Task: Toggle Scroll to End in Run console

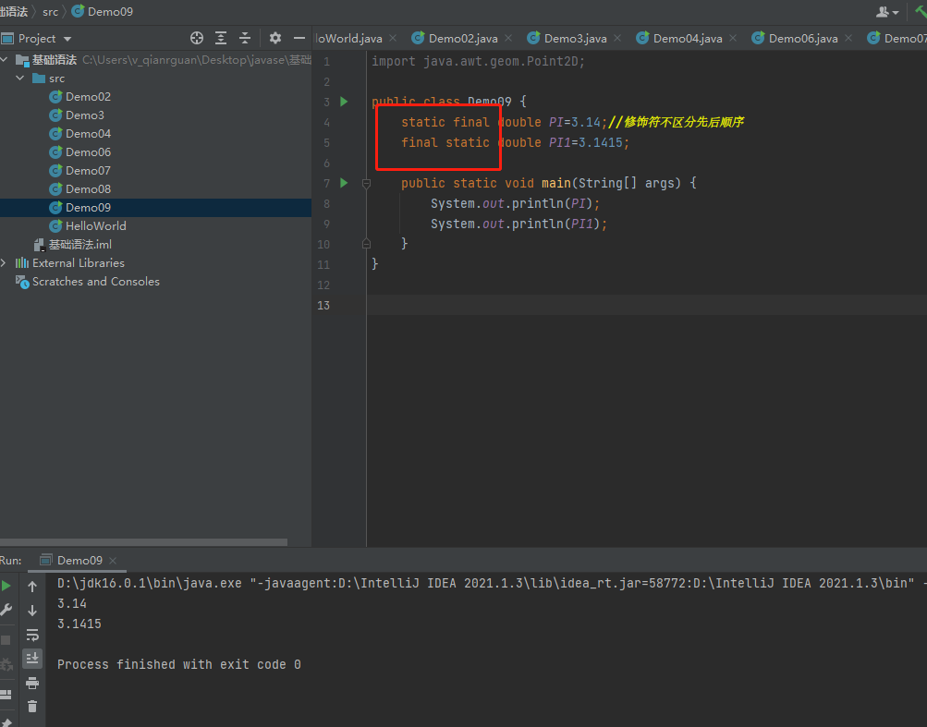Action: click(32, 659)
